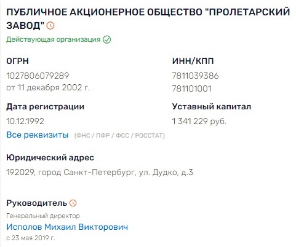Screen dimensions: 296x247
Task: Open the Все реквизиты link
Action: pos(38,135)
